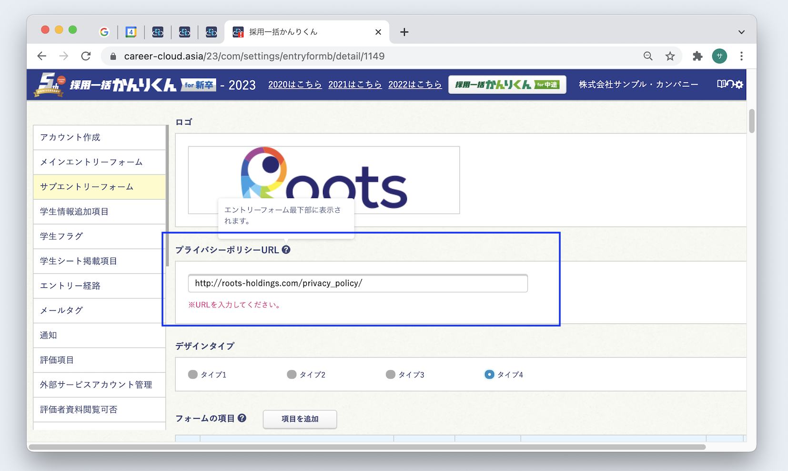788x471 pixels.
Task: Click inside the privacy policy URL field
Action: [x=358, y=283]
